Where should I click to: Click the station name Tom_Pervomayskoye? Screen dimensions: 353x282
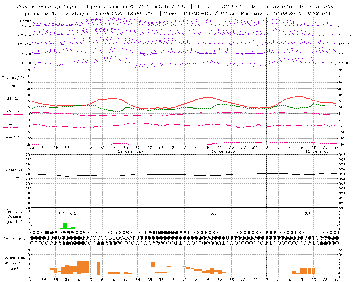point(46,7)
